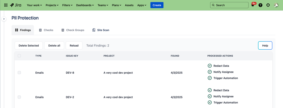
Task: Click the user profile avatar
Action: (276, 5)
